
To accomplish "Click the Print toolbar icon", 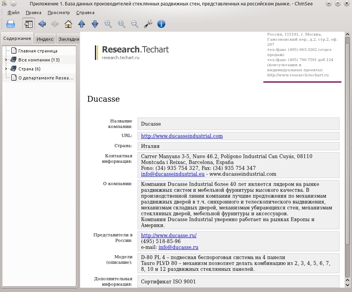I will click(x=11, y=24).
